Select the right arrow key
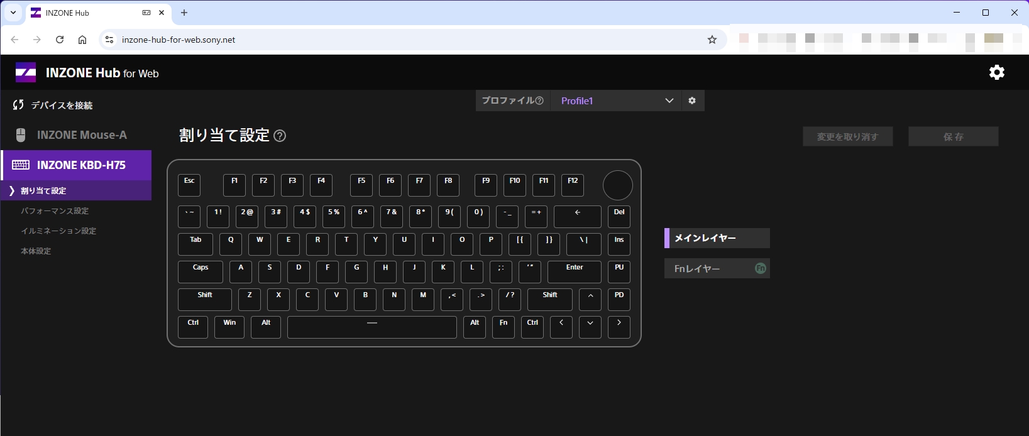 point(619,327)
